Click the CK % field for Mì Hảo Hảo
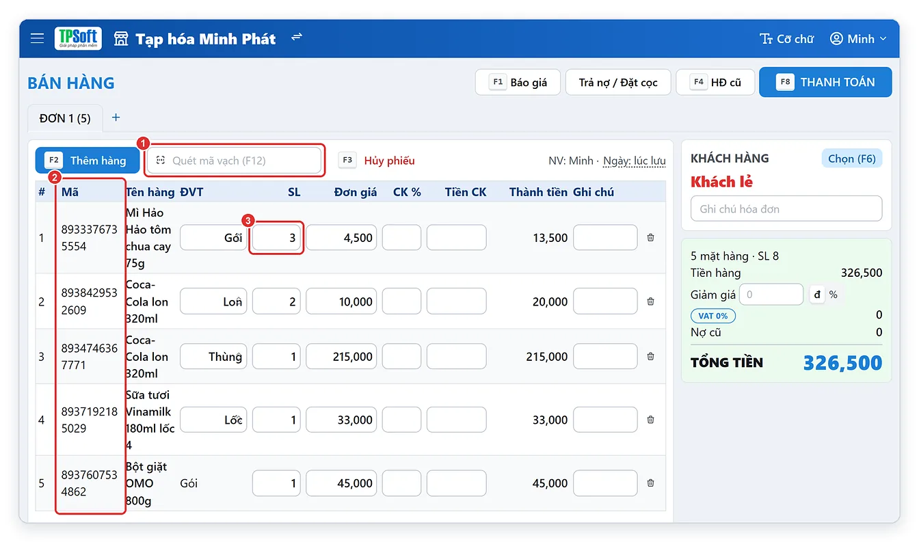 [401, 238]
